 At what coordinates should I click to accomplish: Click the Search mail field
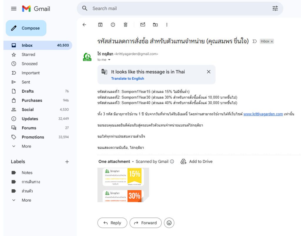click(x=176, y=9)
